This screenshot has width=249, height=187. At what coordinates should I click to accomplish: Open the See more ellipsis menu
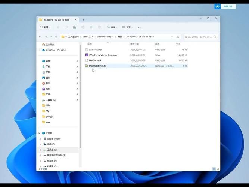140,27
